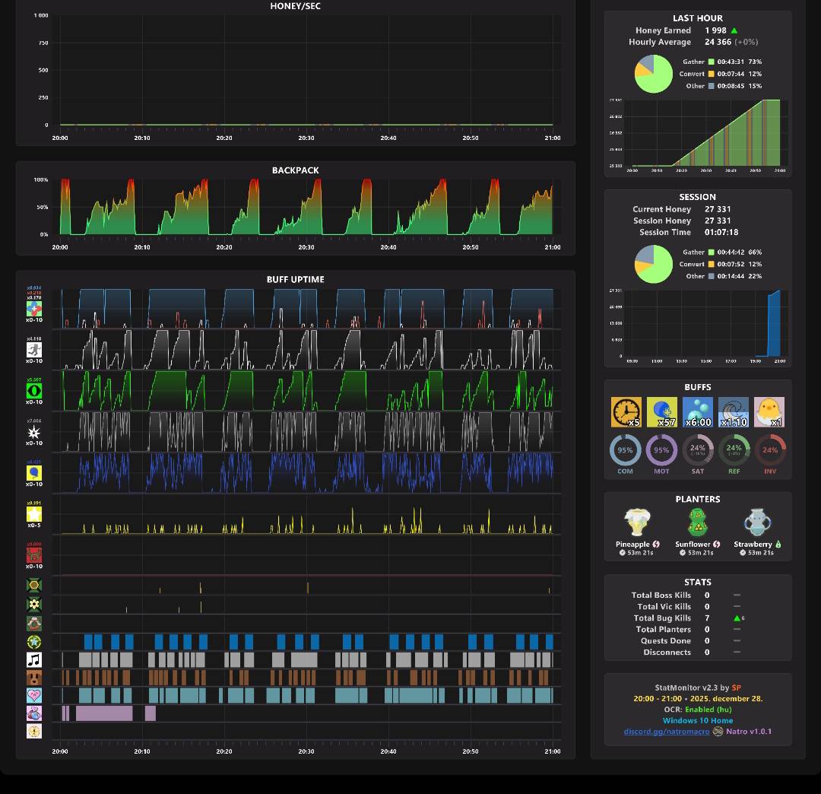This screenshot has width=821, height=794.
Task: Select the INV 24% circular gauge
Action: 769,450
